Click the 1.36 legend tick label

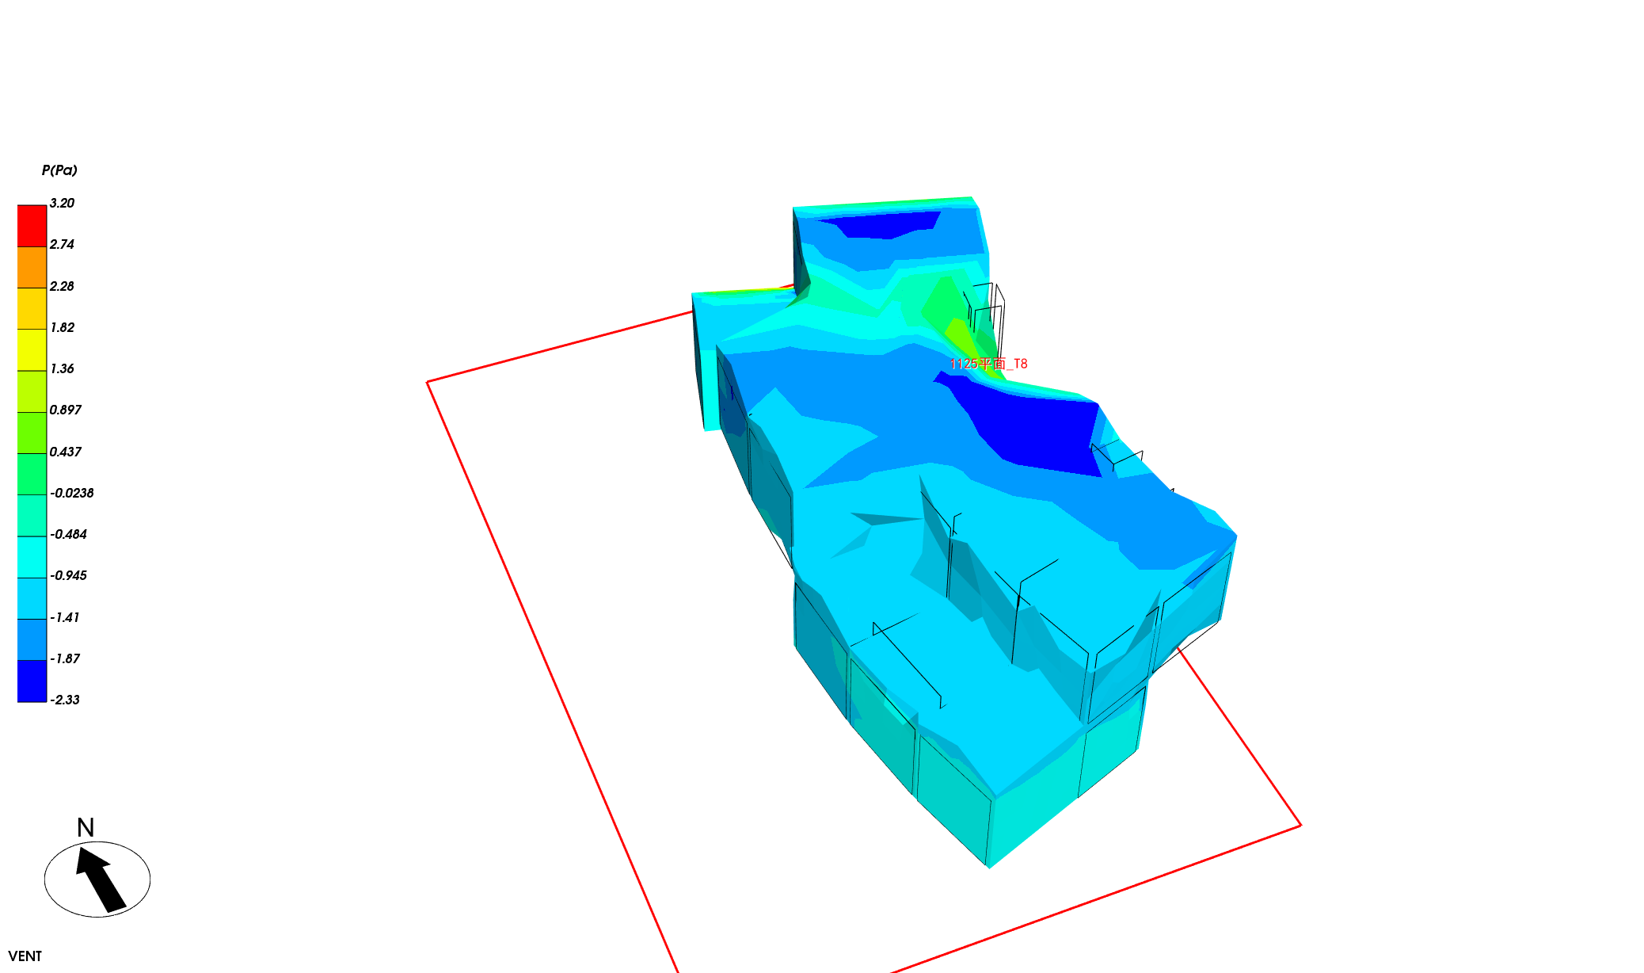[x=62, y=368]
